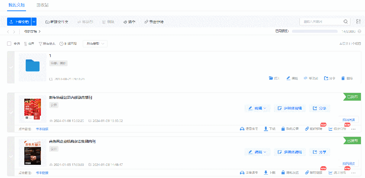
Task: Click 删除 trash icon for folder 1
Action: (343, 78)
